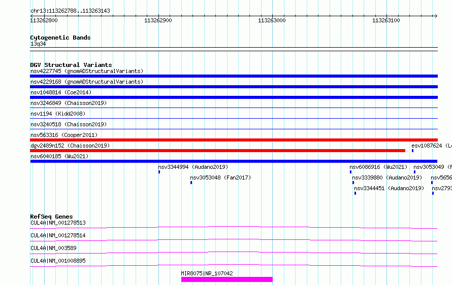Click the nsv3344451 (Audano2019) label

click(389, 188)
